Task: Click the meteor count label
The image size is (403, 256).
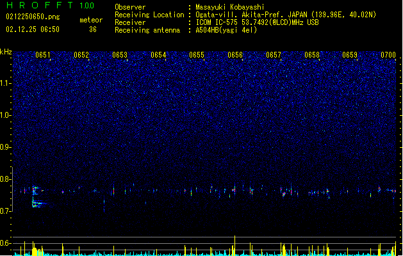Action: (x=91, y=20)
